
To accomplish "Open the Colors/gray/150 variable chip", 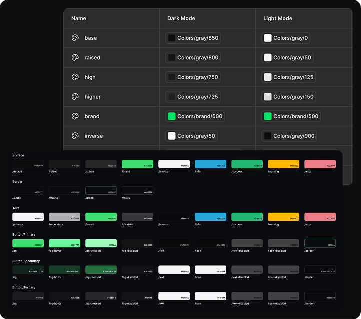I will point(288,97).
